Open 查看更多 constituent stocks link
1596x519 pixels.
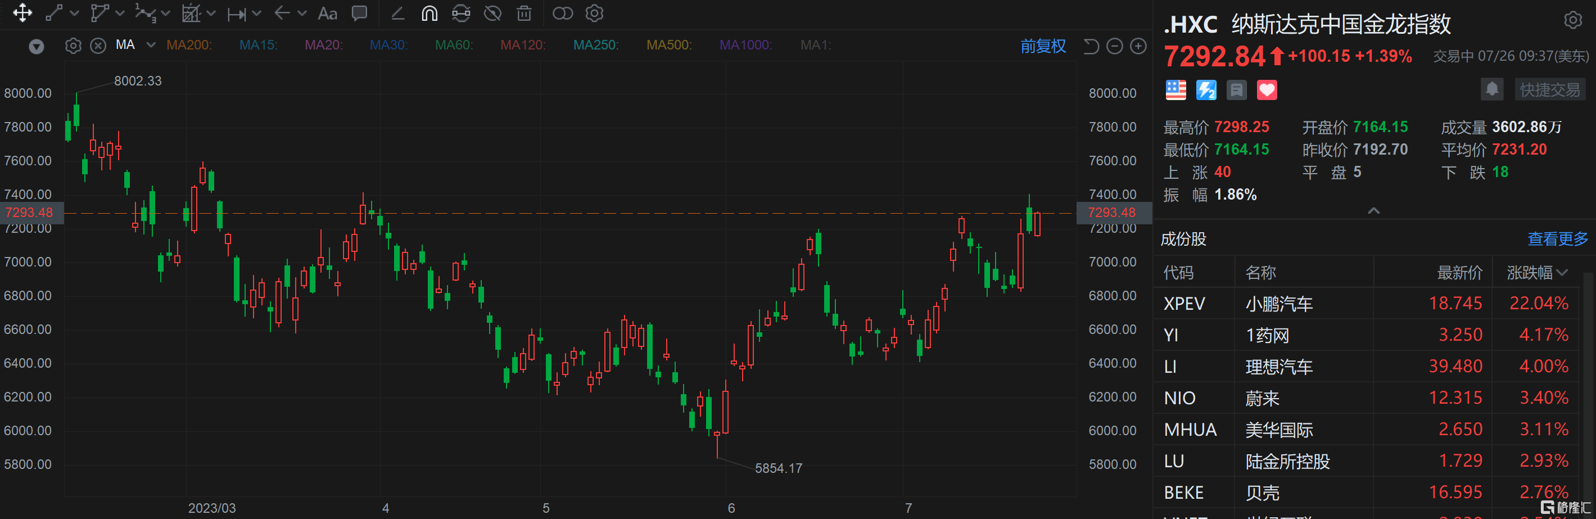[x=1558, y=239]
